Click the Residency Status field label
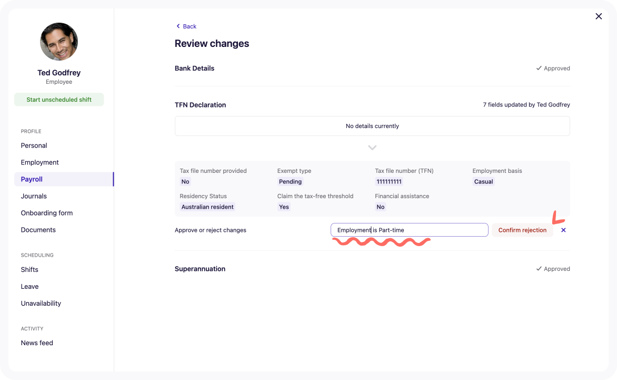Image resolution: width=617 pixels, height=380 pixels. [x=203, y=196]
